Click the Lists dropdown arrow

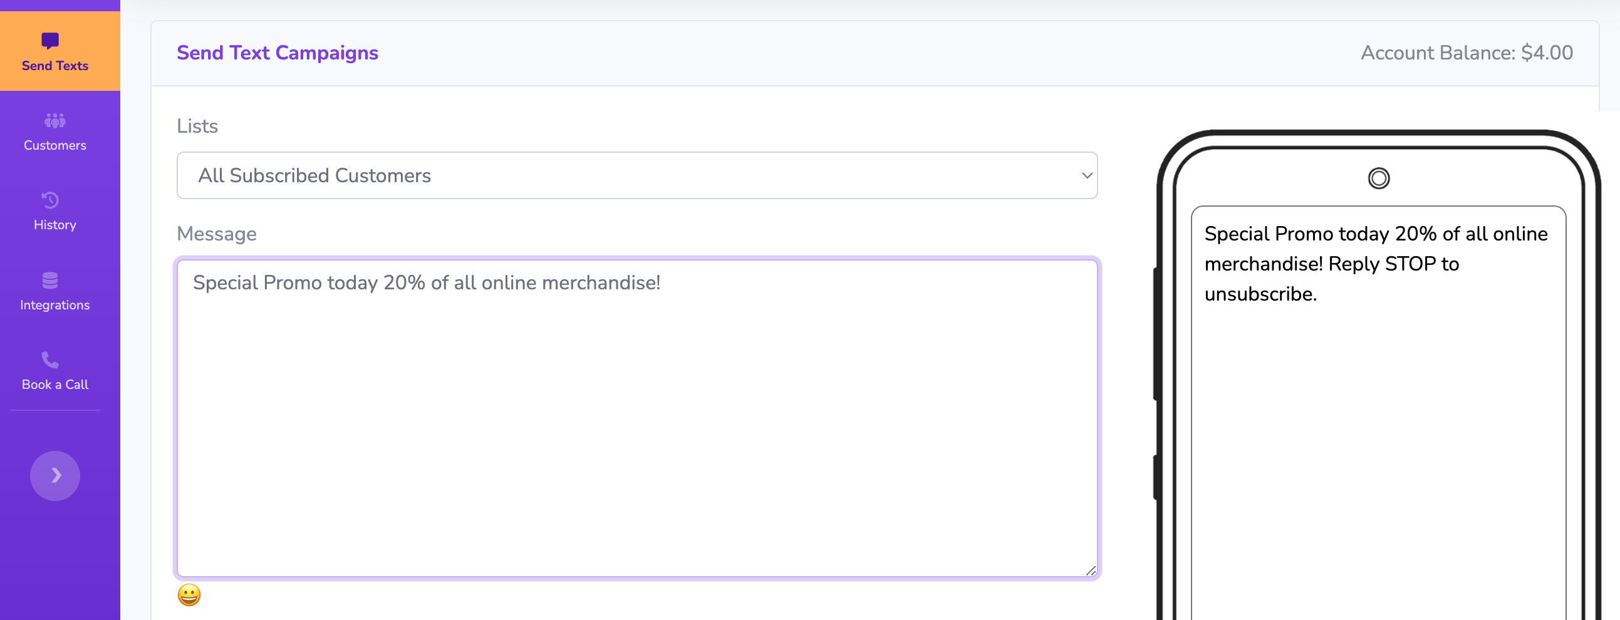pyautogui.click(x=1087, y=175)
